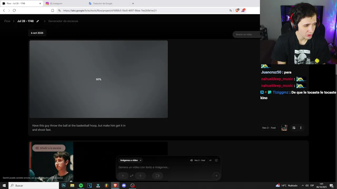
Task: Click the basketball hoop prompt text
Action: [79, 128]
